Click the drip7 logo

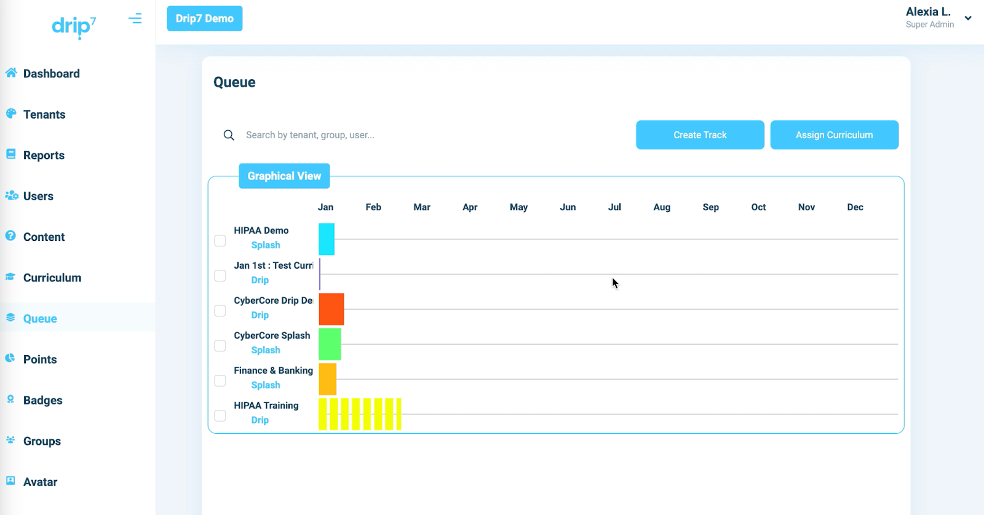pyautogui.click(x=74, y=27)
